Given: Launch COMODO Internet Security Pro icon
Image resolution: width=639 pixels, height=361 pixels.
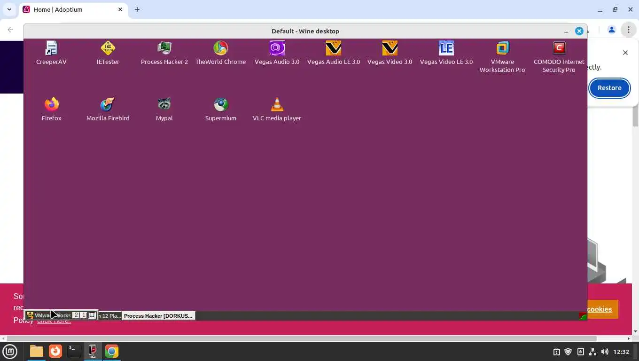Looking at the screenshot, I should pos(559,57).
